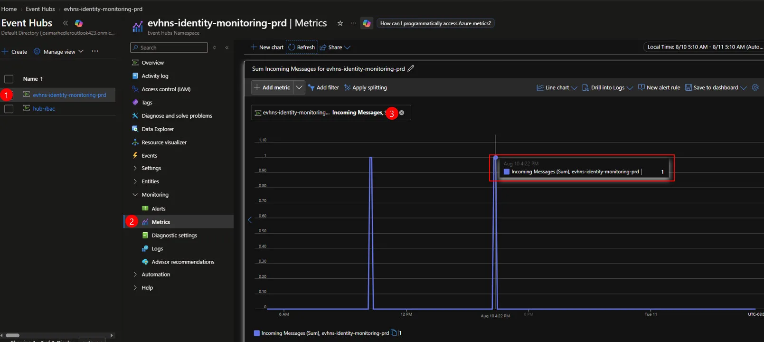Click the Copilot prompt about accessing Azure metrics
Viewport: 764px width, 342px height.
(x=435, y=23)
